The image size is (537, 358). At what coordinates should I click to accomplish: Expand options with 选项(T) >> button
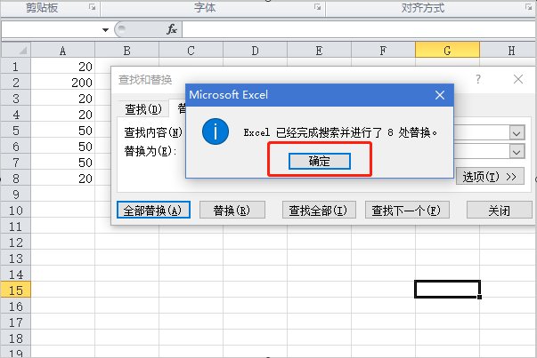[x=490, y=176]
